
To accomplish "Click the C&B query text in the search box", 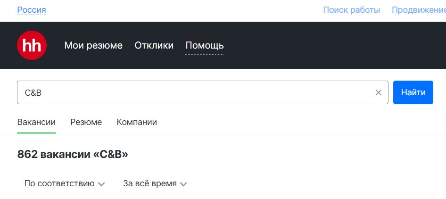I will tap(33, 93).
